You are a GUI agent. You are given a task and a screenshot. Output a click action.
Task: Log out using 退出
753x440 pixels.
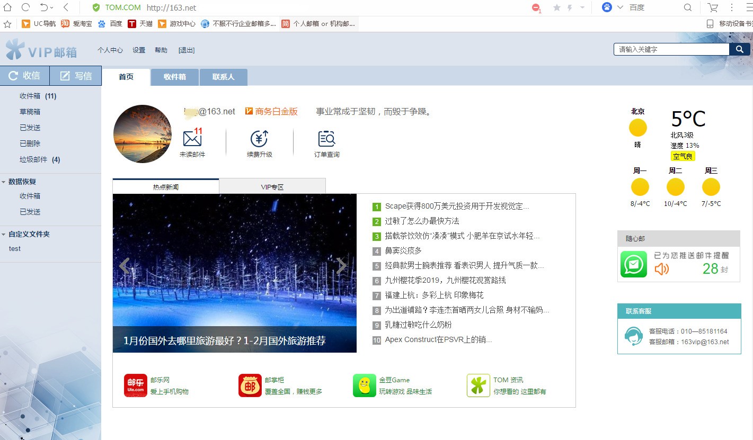point(186,50)
